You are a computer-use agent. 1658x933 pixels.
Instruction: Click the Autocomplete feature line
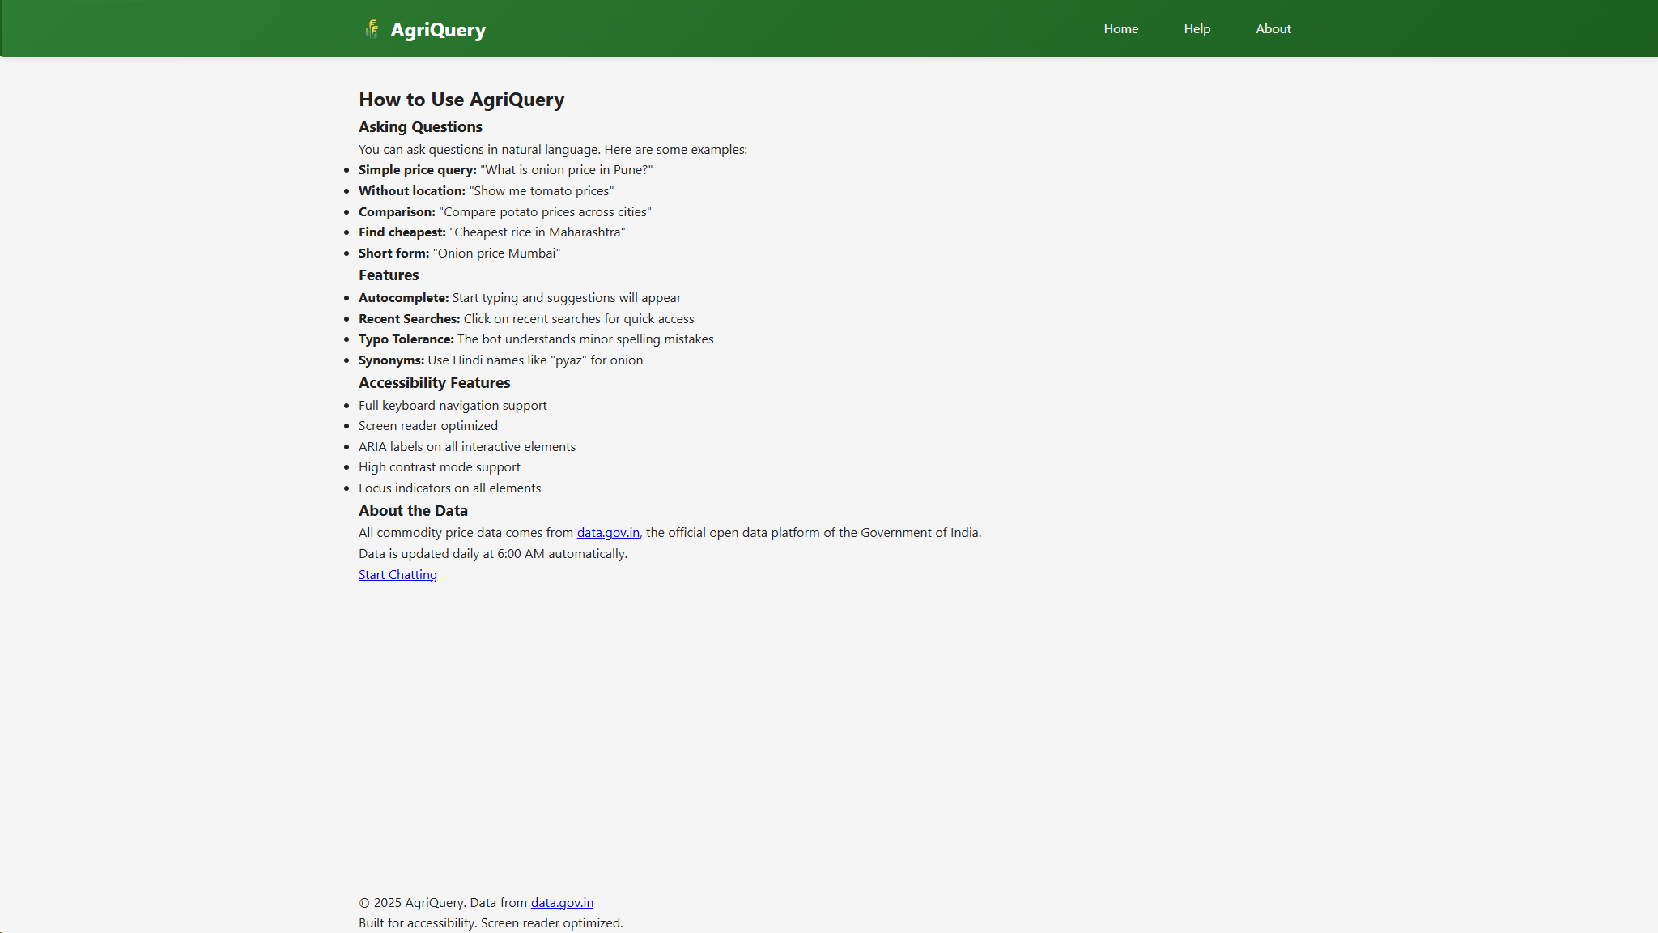pyautogui.click(x=520, y=297)
